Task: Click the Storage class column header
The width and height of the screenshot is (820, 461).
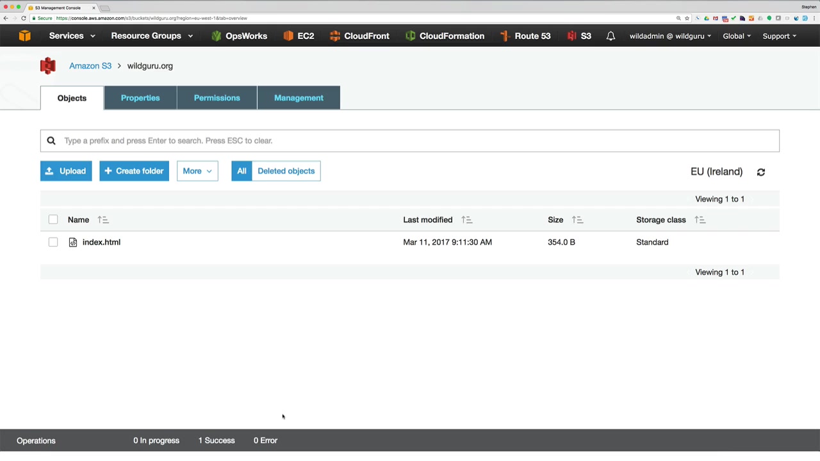Action: click(x=661, y=220)
